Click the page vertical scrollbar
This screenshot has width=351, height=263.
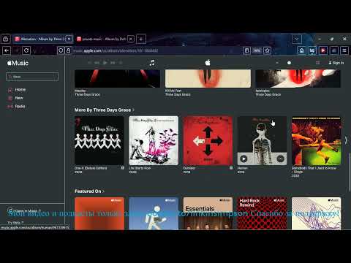pyautogui.click(x=350, y=172)
